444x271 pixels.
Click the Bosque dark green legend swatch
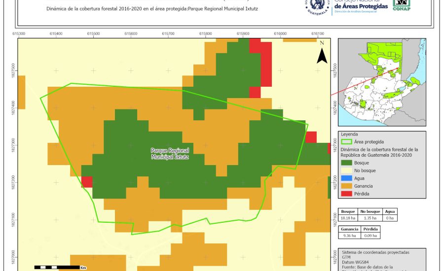[347, 163]
